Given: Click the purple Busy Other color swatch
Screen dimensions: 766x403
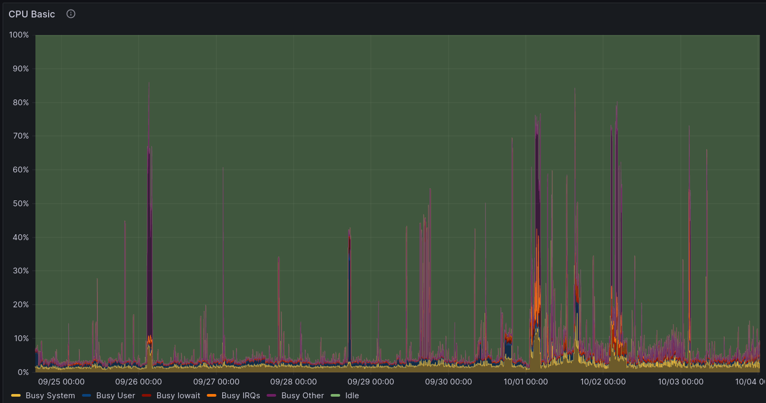Looking at the screenshot, I should [x=272, y=396].
